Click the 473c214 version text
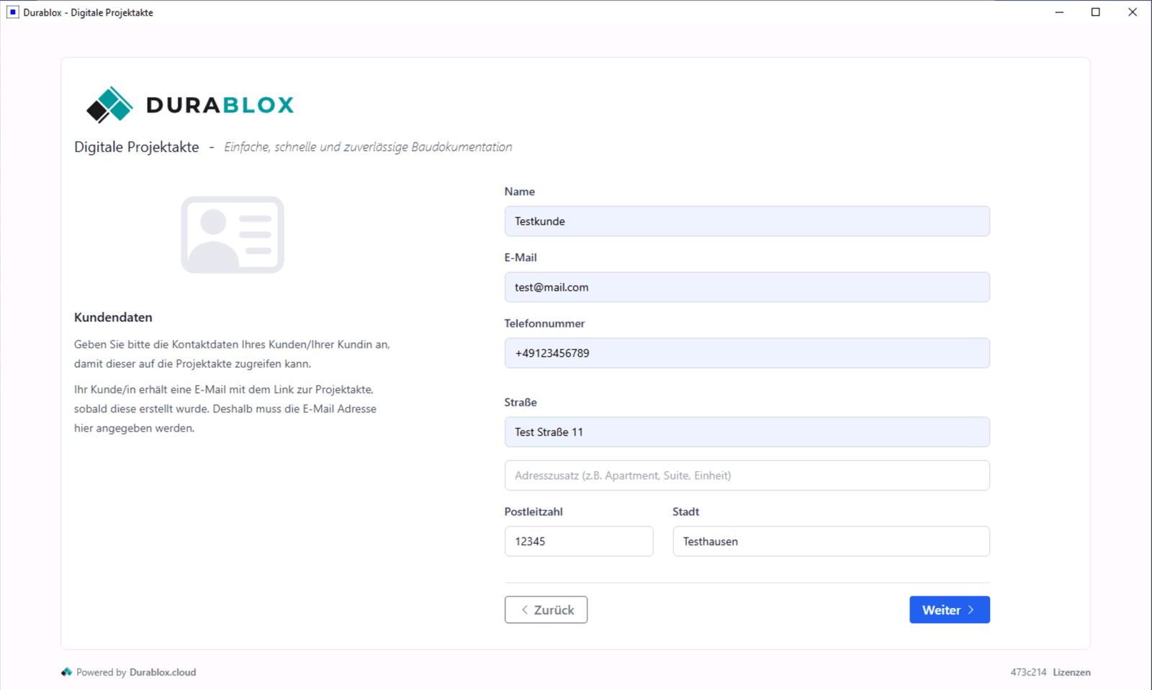The height and width of the screenshot is (690, 1152). (x=1027, y=673)
